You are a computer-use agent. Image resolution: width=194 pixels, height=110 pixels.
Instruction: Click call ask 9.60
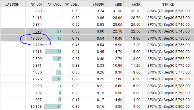pyautogui.click(x=137, y=72)
